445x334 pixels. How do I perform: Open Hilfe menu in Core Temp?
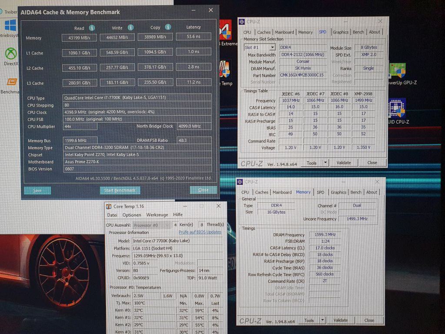point(178,214)
